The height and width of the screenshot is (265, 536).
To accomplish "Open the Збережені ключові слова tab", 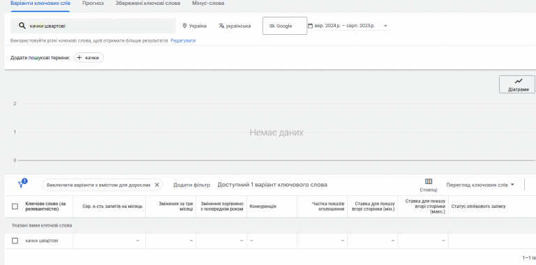I will tap(148, 3).
